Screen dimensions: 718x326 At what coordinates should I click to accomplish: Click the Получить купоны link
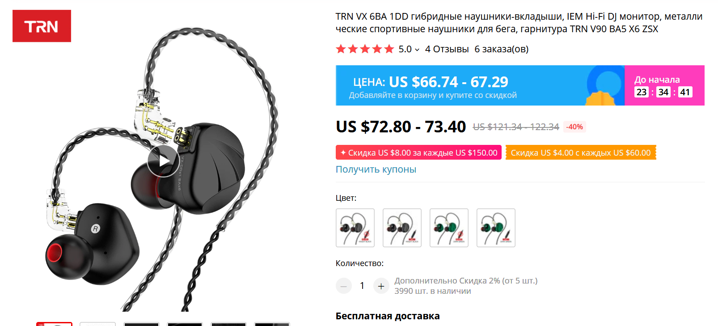tap(376, 169)
